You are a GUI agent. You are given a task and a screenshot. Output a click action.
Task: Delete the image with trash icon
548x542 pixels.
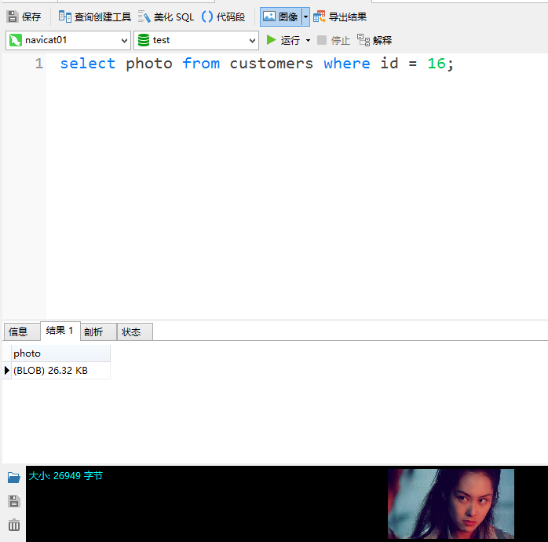[14, 526]
